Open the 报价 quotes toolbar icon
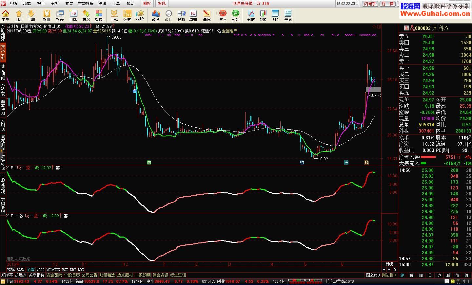 (x=47, y=15)
